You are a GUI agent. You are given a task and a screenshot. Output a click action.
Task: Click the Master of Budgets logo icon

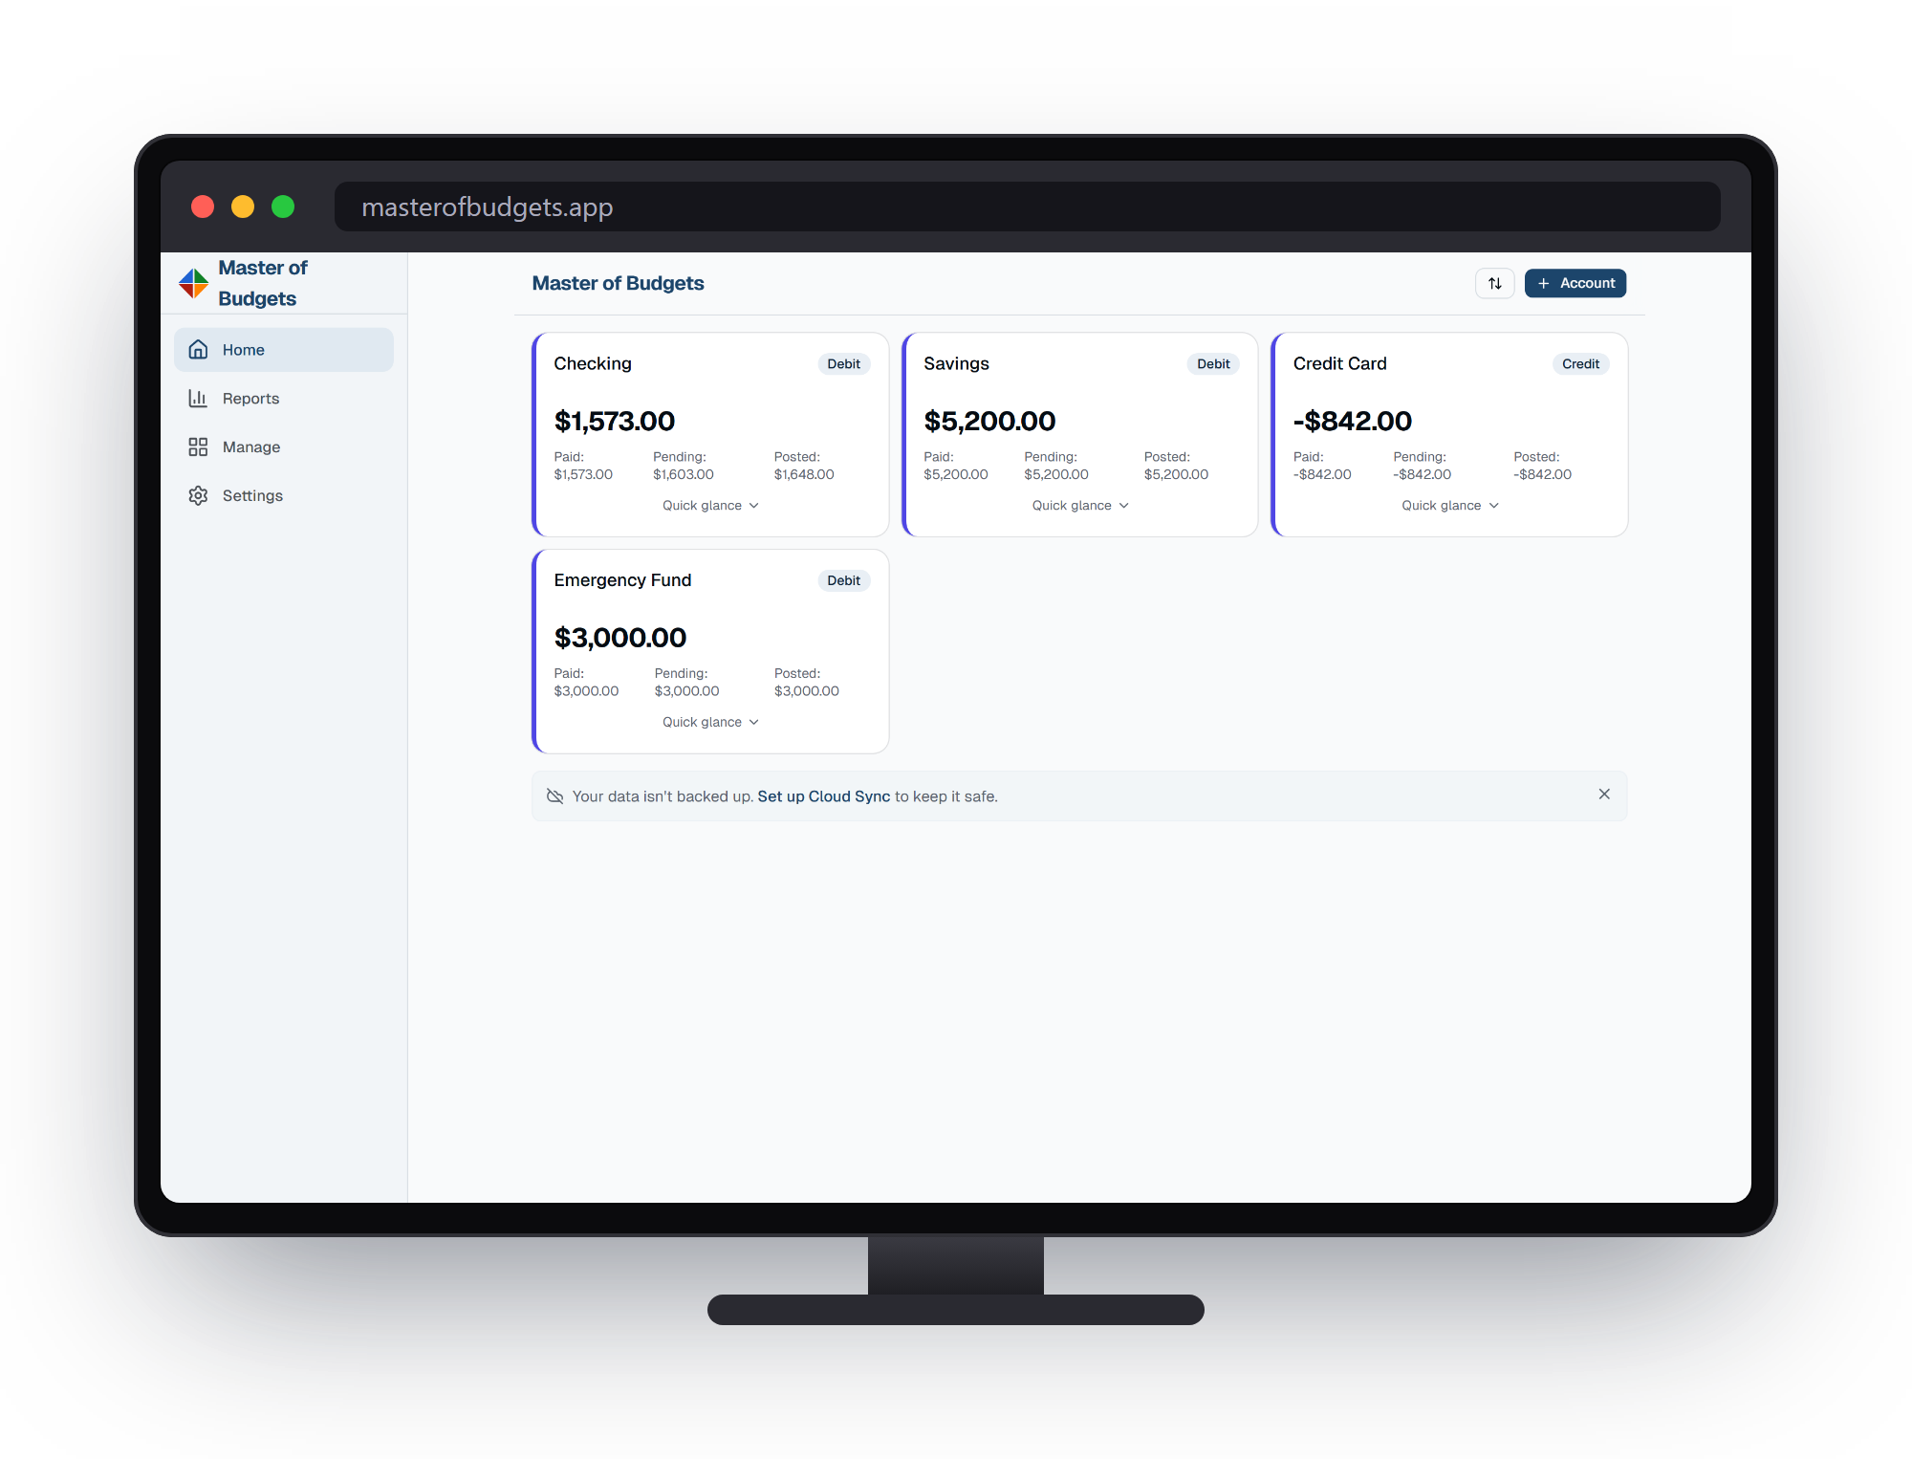194,283
